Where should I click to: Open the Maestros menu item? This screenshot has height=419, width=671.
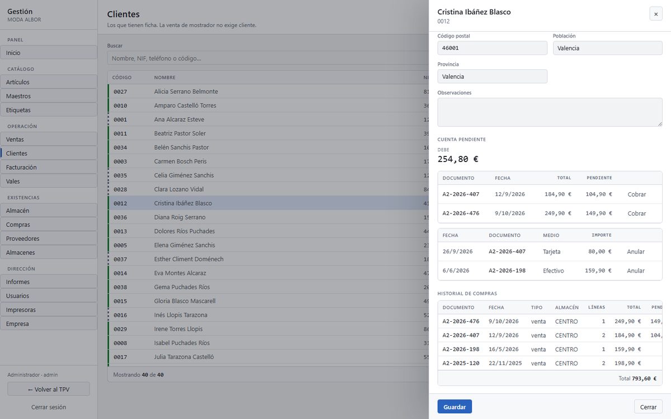[49, 96]
